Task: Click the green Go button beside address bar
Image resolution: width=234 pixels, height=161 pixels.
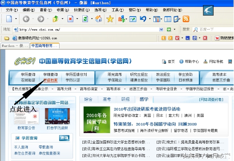Action: 169,30
